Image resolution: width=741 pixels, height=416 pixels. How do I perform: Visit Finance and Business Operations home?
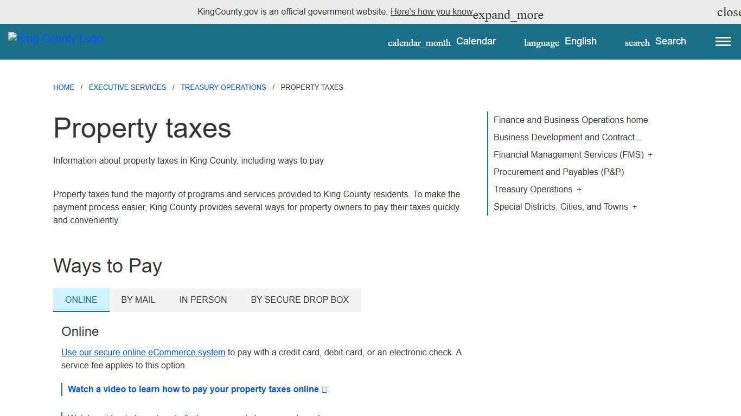click(x=571, y=120)
